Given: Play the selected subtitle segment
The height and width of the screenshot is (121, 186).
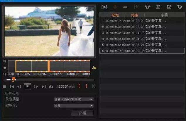Looking at the screenshot, I should [104, 7].
